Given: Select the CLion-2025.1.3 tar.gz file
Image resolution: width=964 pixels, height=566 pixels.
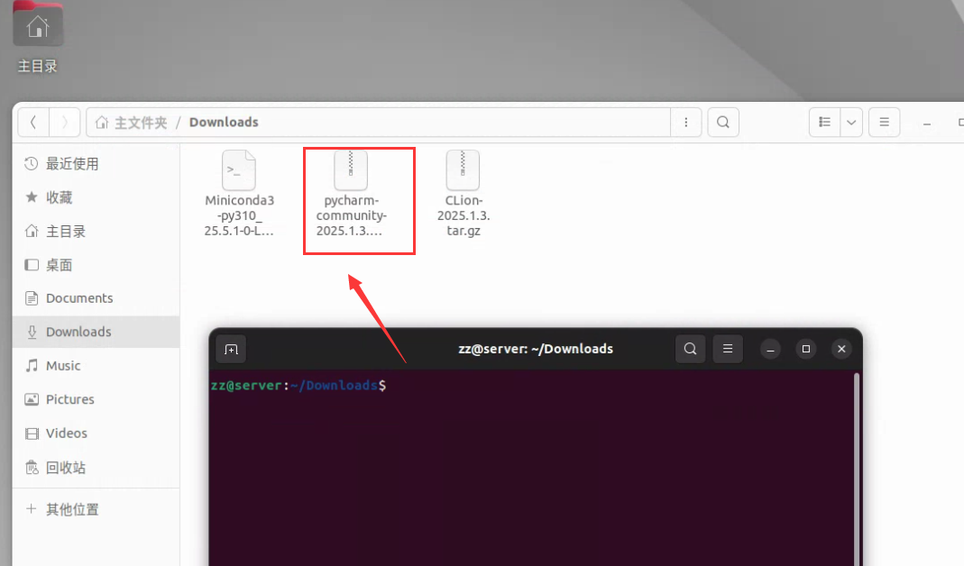Looking at the screenshot, I should click(x=463, y=189).
